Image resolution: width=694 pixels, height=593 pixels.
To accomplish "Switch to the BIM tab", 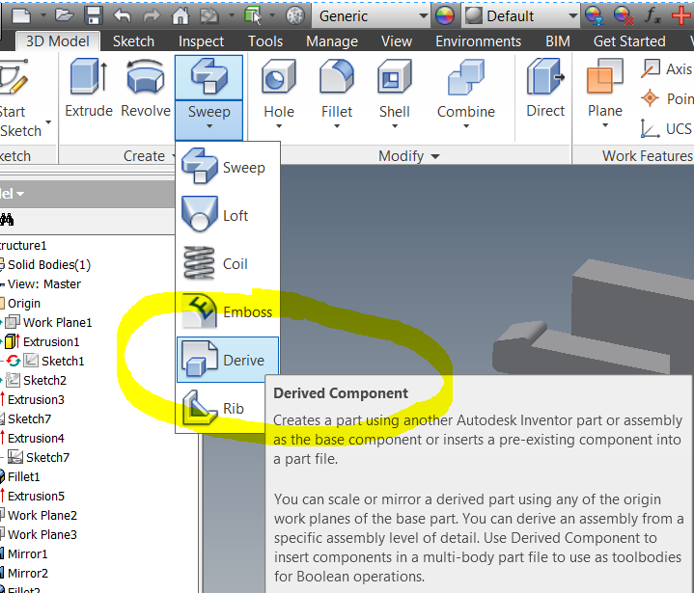I will [x=558, y=41].
